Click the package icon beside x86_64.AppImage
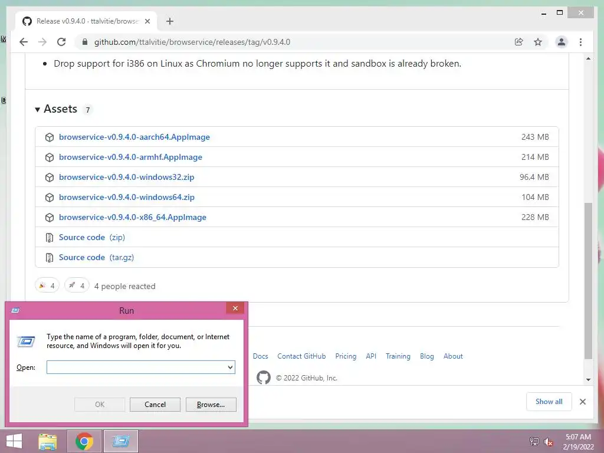 pos(50,217)
